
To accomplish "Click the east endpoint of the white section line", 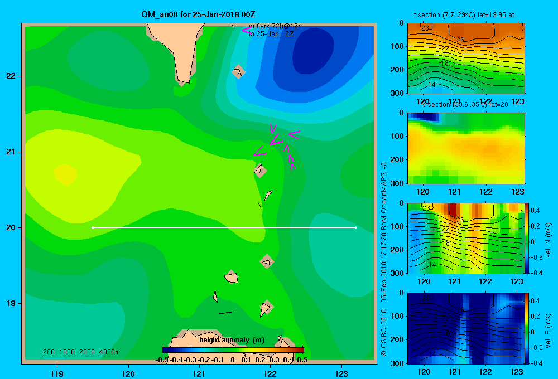I will (x=355, y=227).
